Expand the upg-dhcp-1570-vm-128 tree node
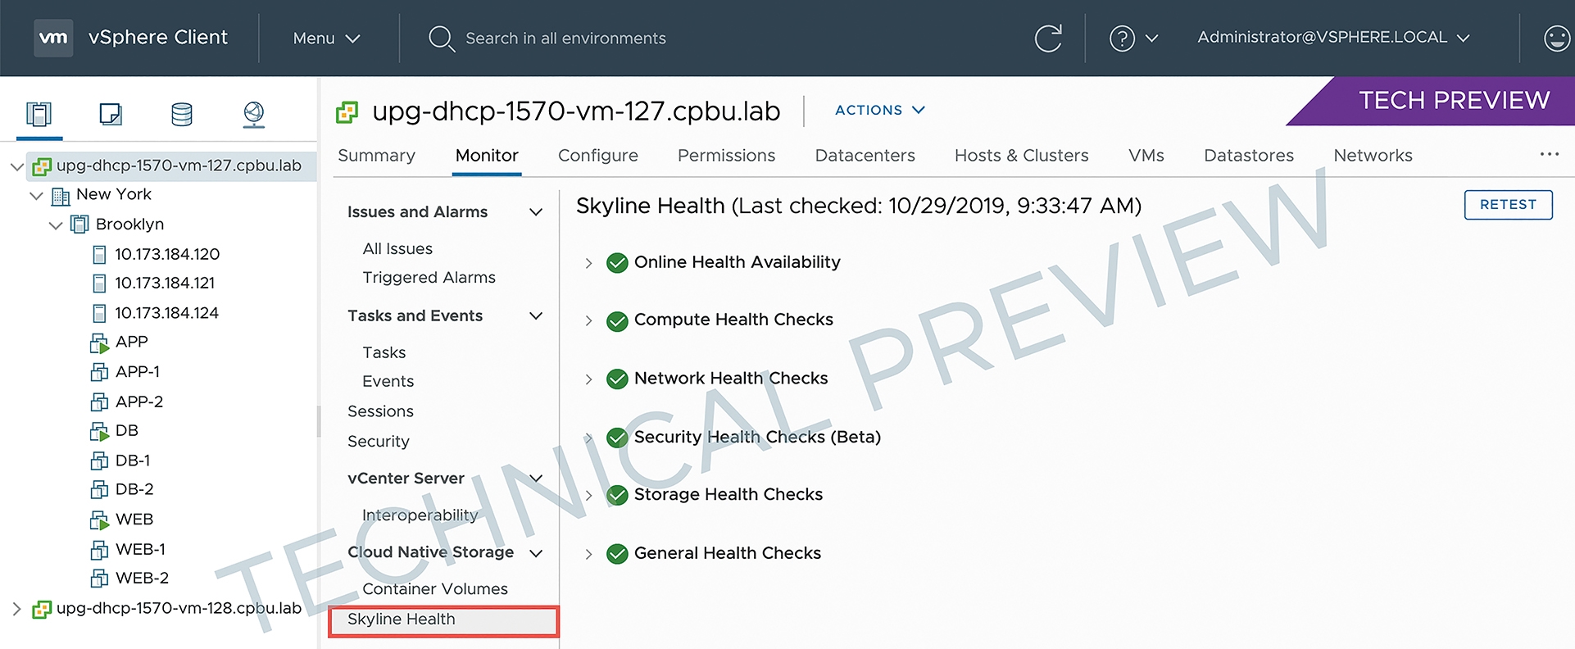This screenshot has height=649, width=1575. [16, 609]
